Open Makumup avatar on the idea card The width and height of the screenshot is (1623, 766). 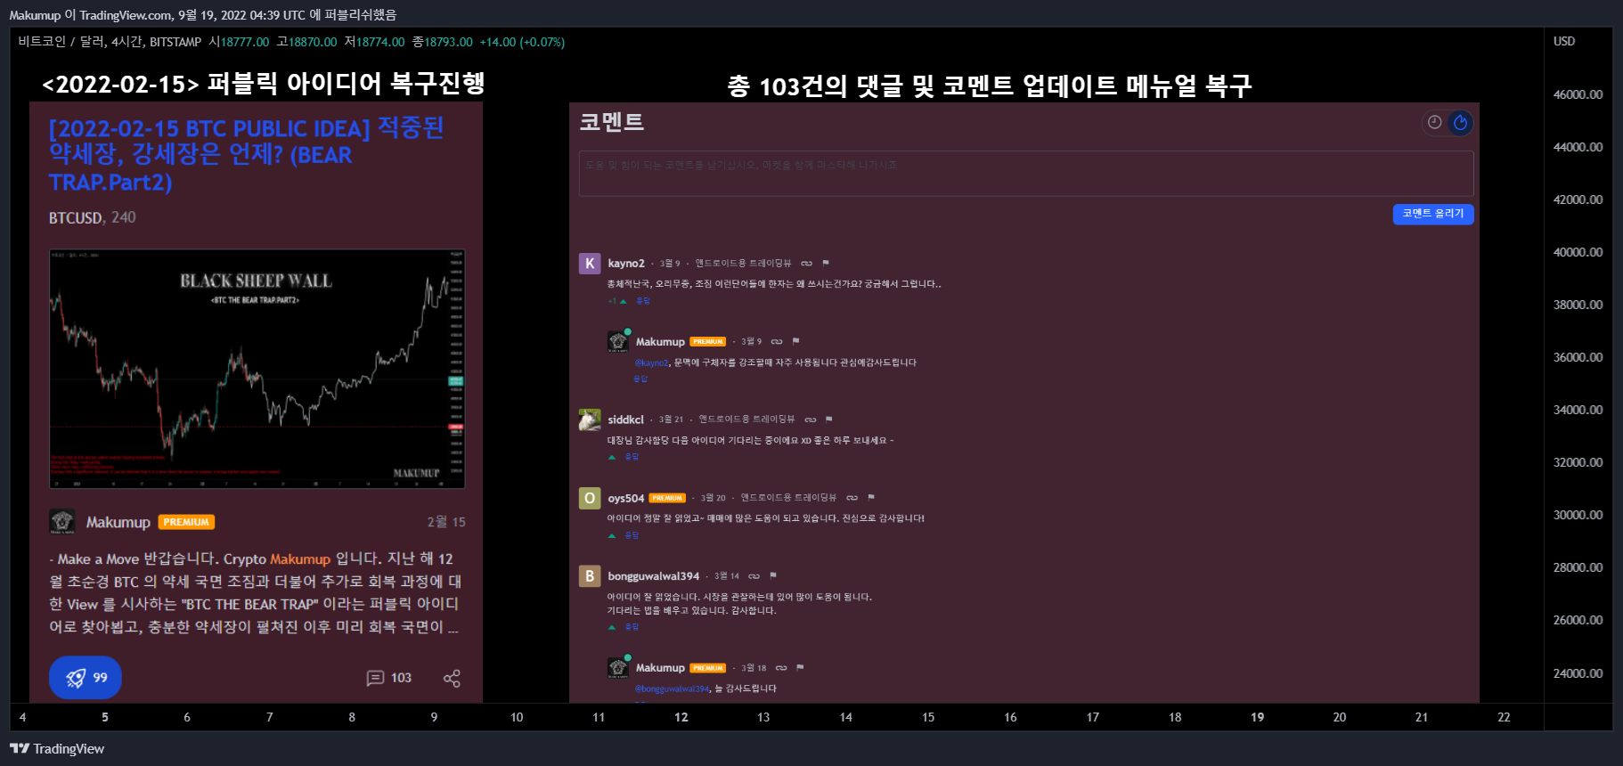[x=62, y=522]
